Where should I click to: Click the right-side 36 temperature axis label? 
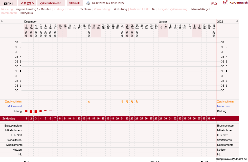click(222, 90)
